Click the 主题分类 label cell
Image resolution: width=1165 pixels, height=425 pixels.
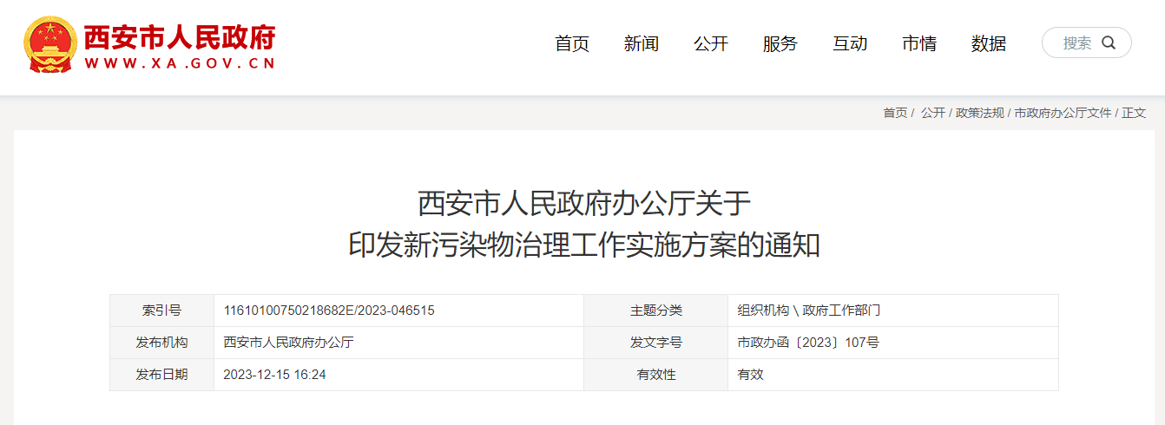point(656,311)
